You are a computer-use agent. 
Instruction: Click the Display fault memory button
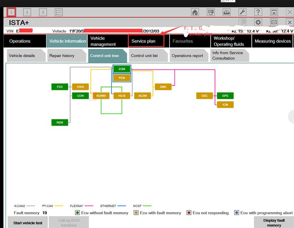(274, 223)
